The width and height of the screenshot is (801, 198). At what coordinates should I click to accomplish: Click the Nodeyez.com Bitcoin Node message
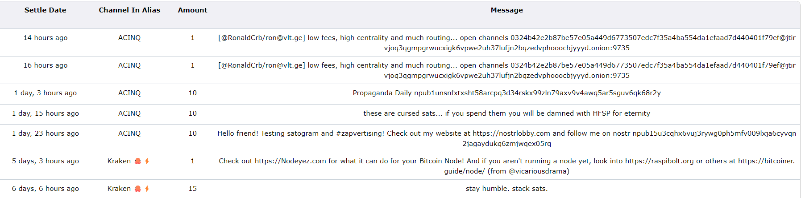click(x=507, y=166)
